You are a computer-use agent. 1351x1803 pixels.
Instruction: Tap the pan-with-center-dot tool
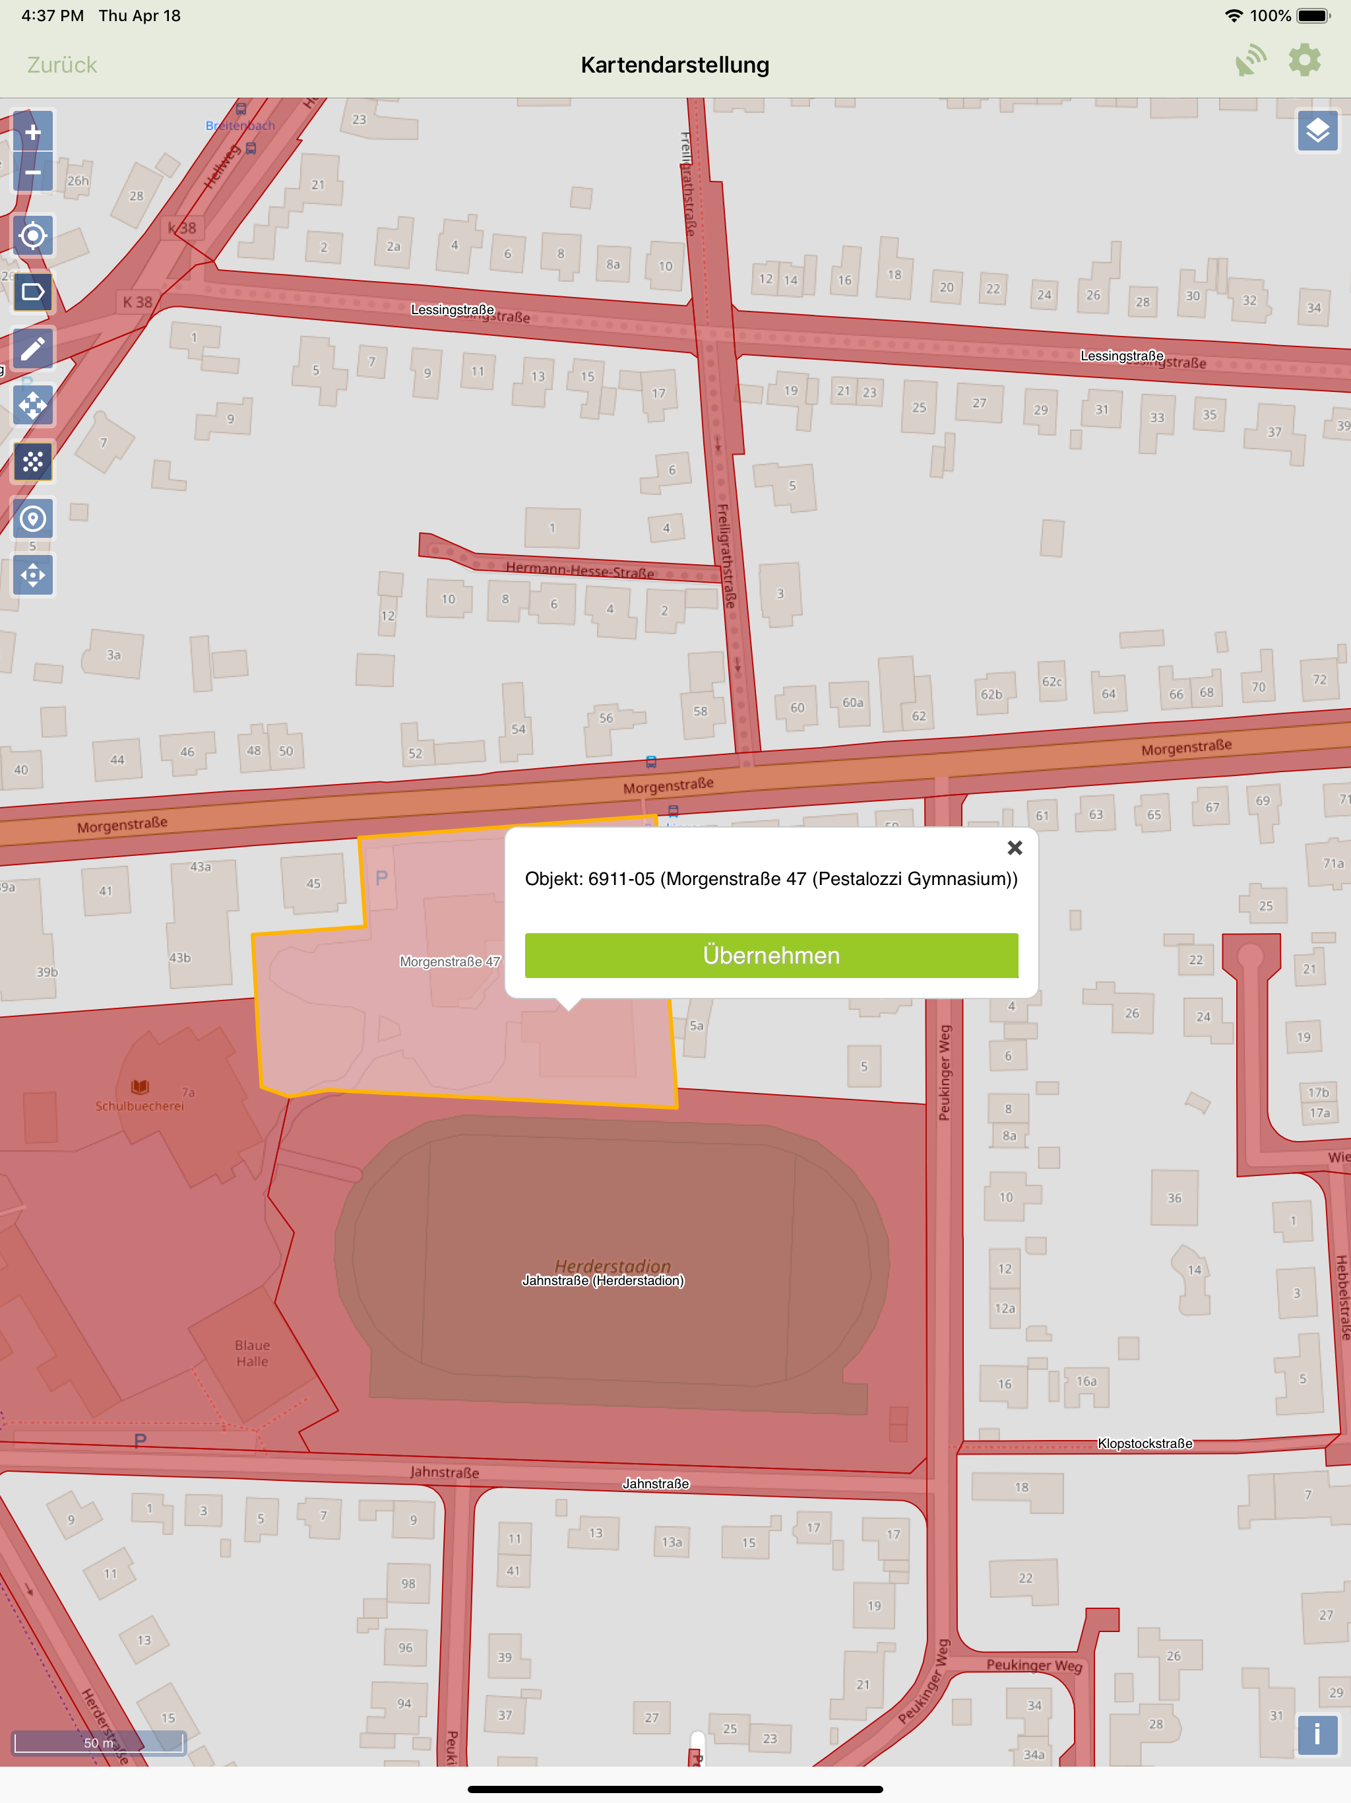coord(32,575)
